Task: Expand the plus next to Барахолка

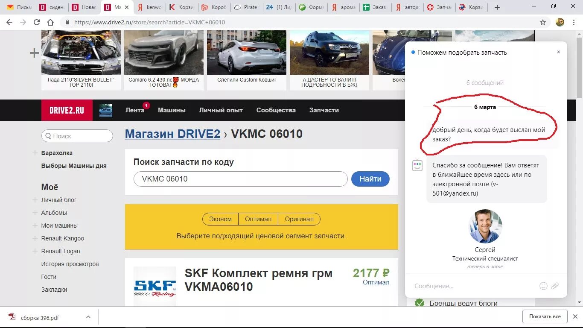Action: pyautogui.click(x=35, y=153)
